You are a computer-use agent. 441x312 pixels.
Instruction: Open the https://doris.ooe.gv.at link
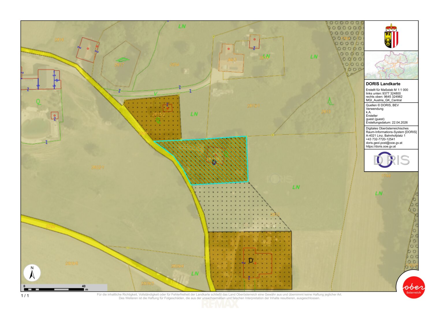(381, 146)
